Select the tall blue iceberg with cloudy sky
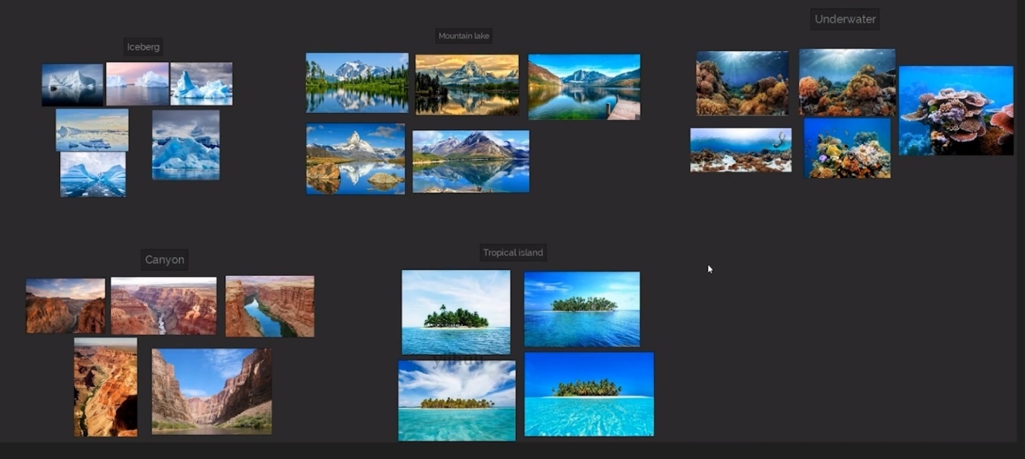Image resolution: width=1025 pixels, height=459 pixels. (186, 145)
